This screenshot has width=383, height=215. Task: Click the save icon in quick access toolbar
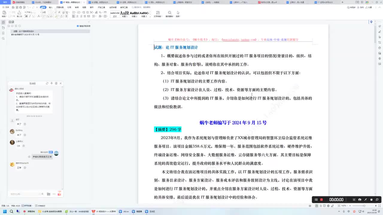[13, 7]
